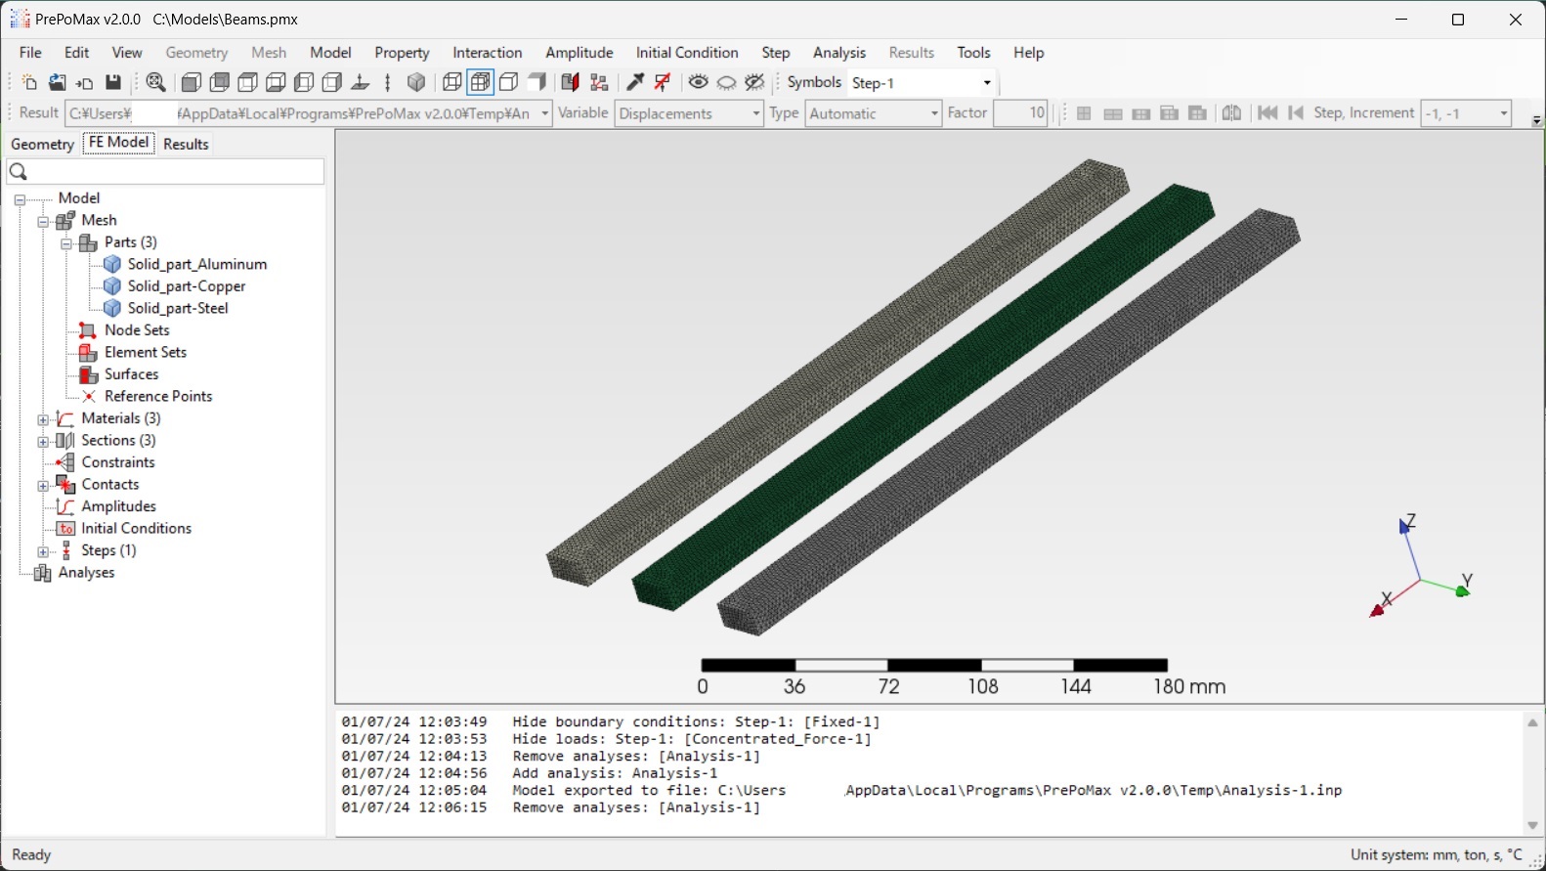Click the Solid_part_Aluminum cube icon

[112, 265]
